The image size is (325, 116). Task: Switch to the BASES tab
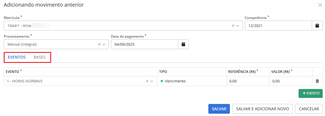(x=39, y=57)
